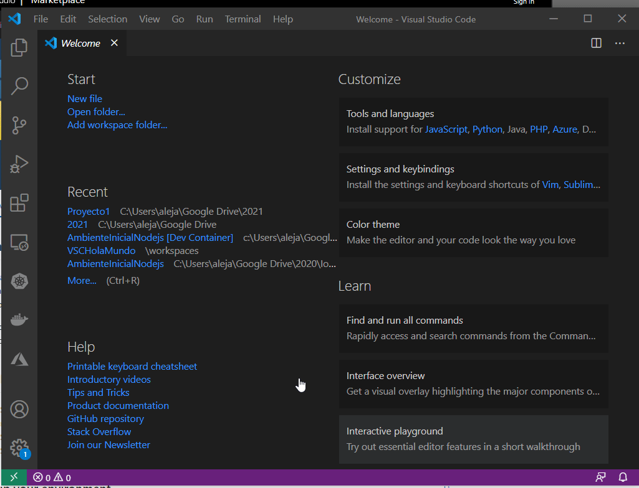The image size is (639, 488).
Task: Open the Manage gear with notification badge
Action: (x=19, y=448)
